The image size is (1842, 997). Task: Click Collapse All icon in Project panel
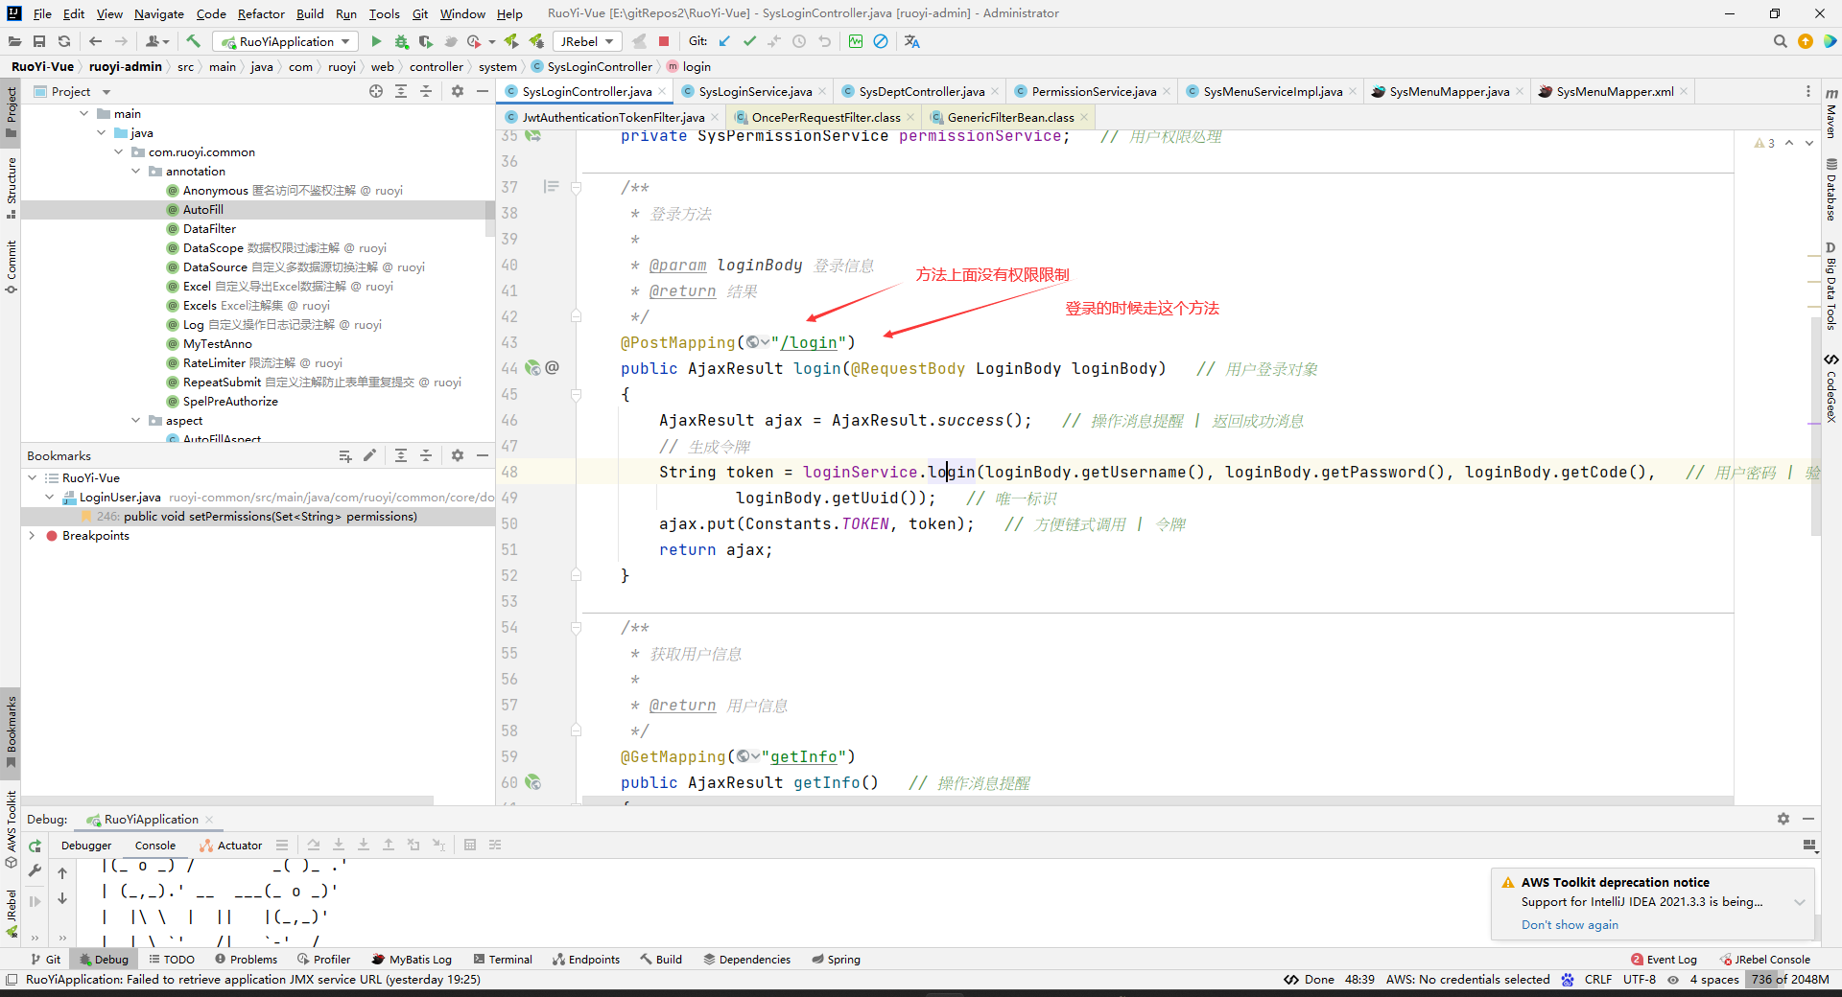pos(426,91)
